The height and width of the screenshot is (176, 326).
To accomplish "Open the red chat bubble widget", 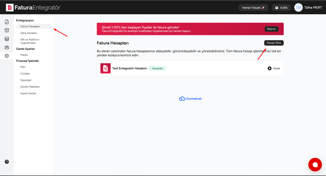I will [x=315, y=164].
